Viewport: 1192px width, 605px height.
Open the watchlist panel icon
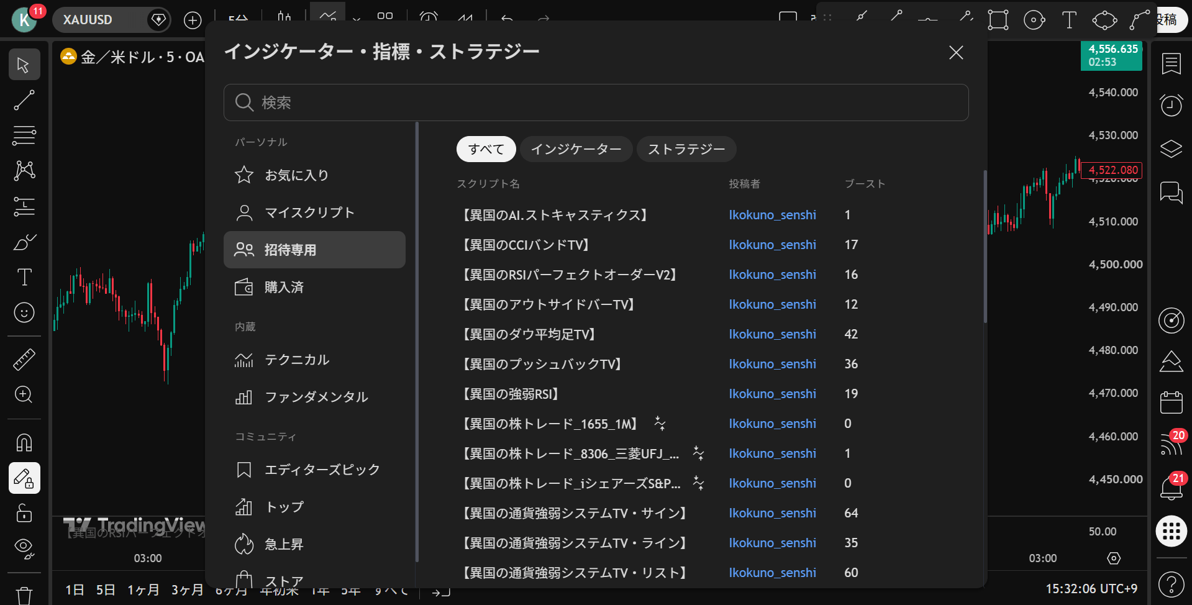pos(1172,63)
